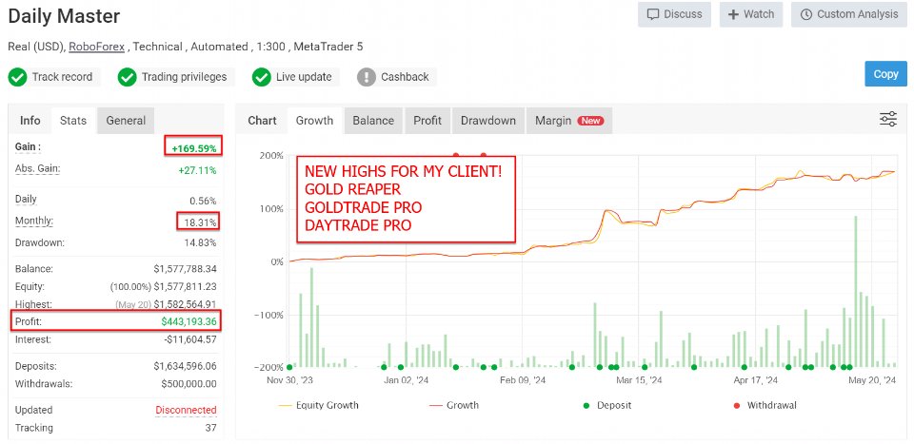Click the plus icon on Watch

[733, 14]
